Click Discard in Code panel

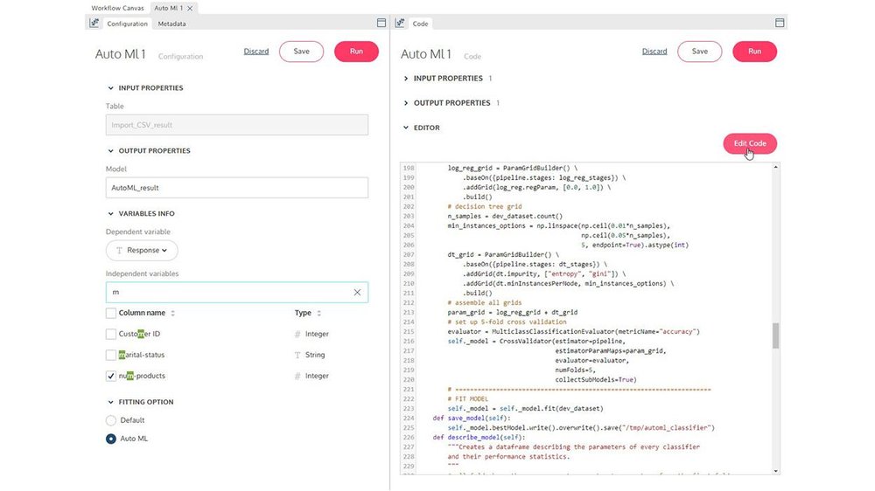tap(654, 52)
